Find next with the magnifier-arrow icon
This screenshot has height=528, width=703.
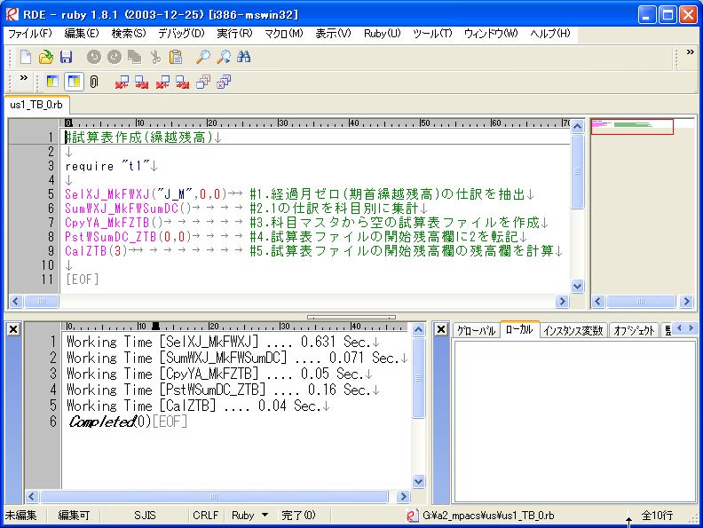[x=224, y=57]
